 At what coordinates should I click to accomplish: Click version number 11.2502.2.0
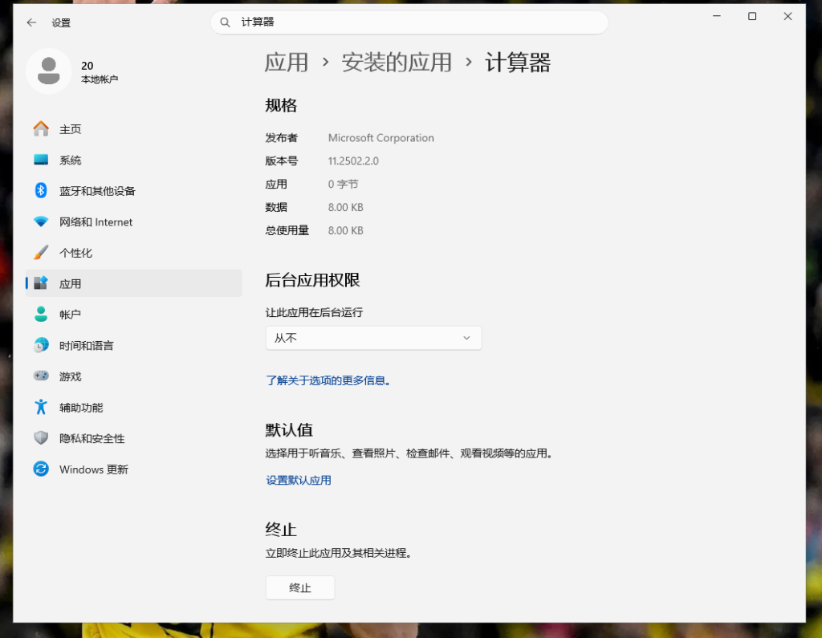[353, 161]
